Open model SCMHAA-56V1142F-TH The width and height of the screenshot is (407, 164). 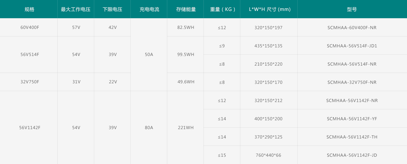click(x=352, y=137)
